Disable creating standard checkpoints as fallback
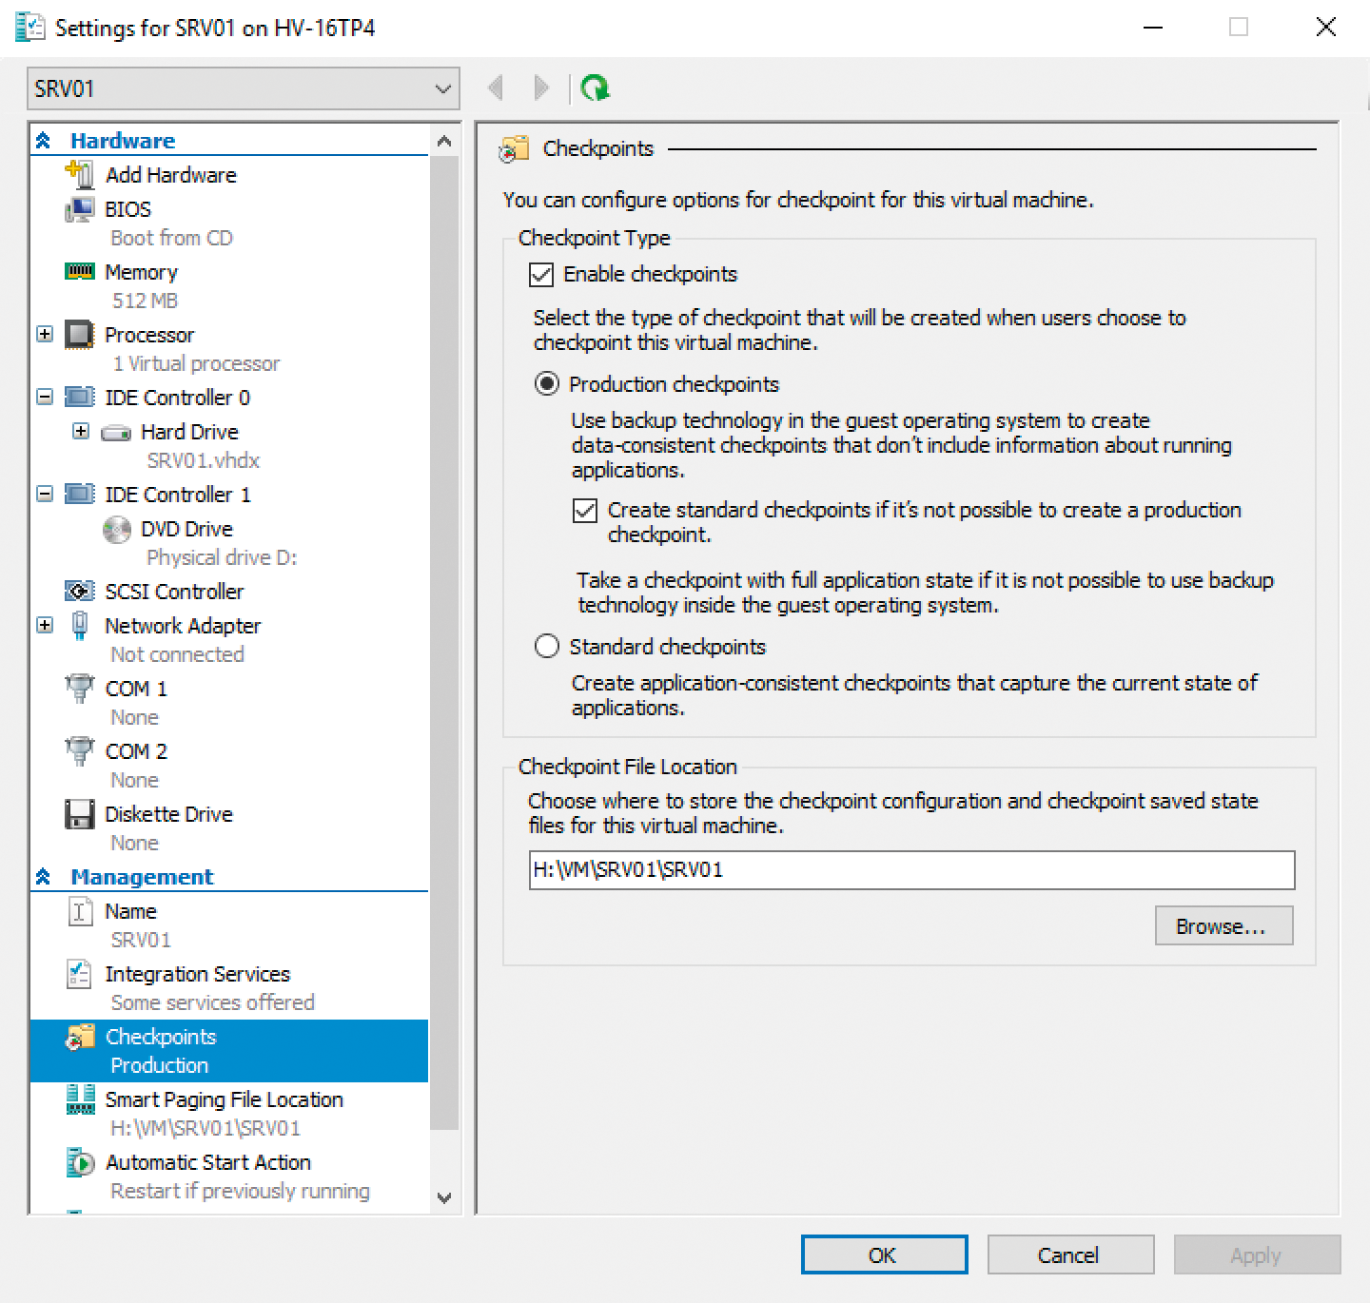 [585, 511]
